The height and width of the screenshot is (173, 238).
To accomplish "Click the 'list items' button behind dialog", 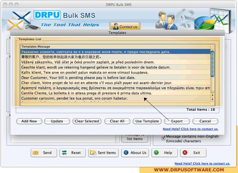I will tap(135, 138).
